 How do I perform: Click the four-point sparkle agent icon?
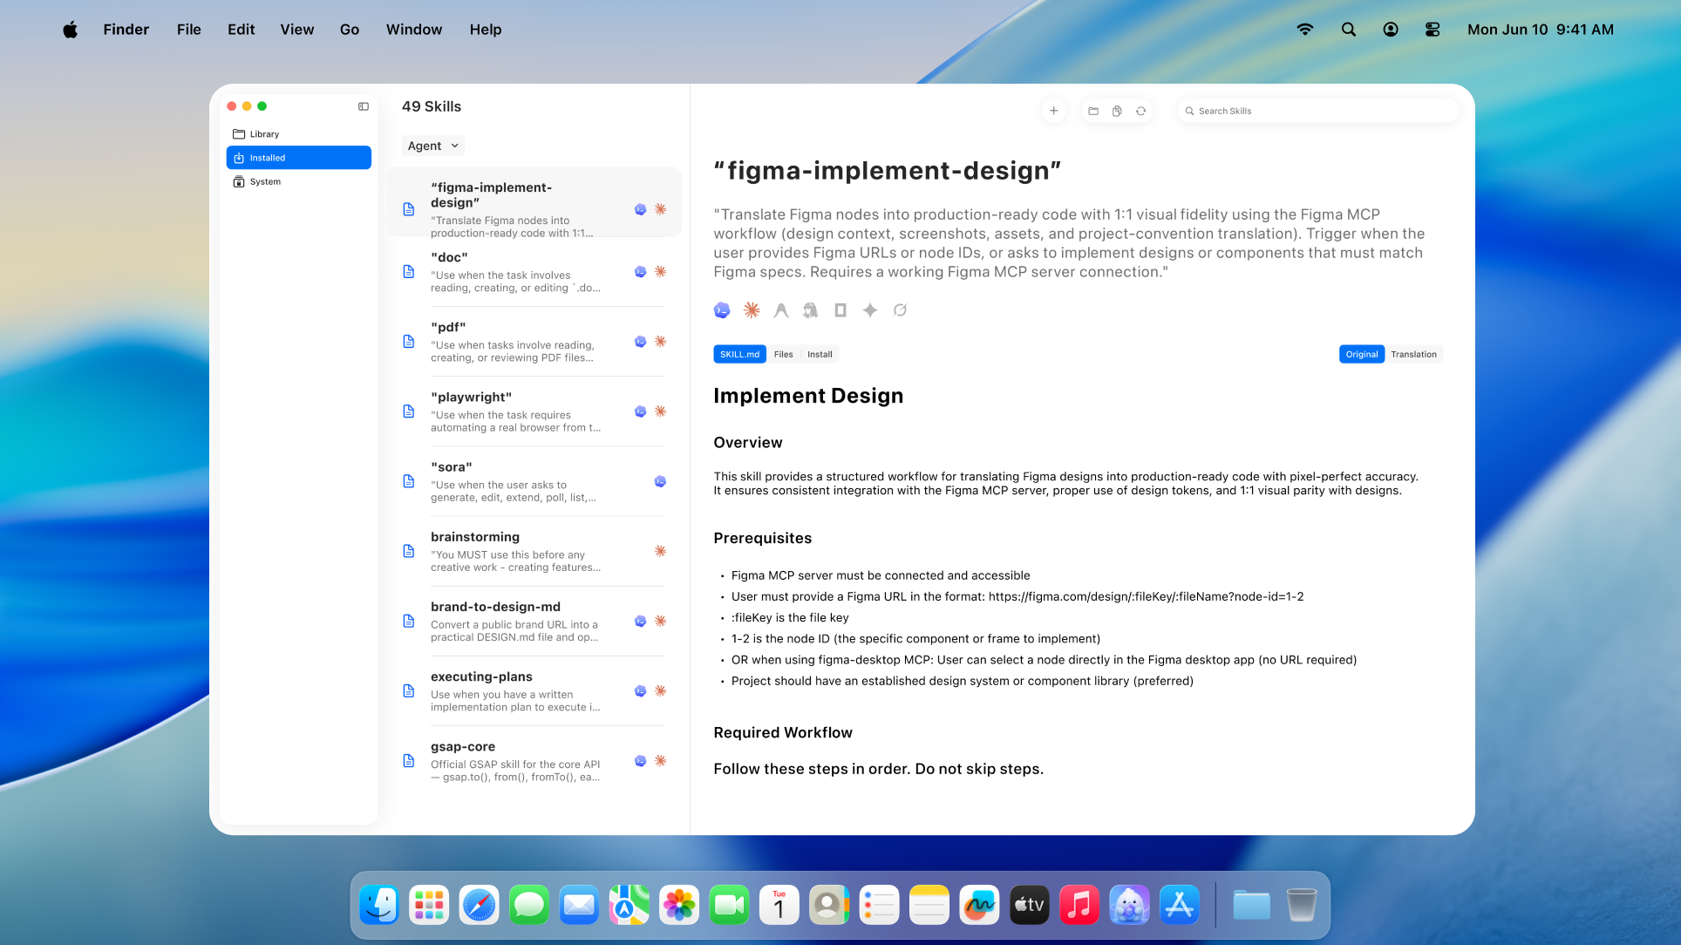(x=870, y=309)
